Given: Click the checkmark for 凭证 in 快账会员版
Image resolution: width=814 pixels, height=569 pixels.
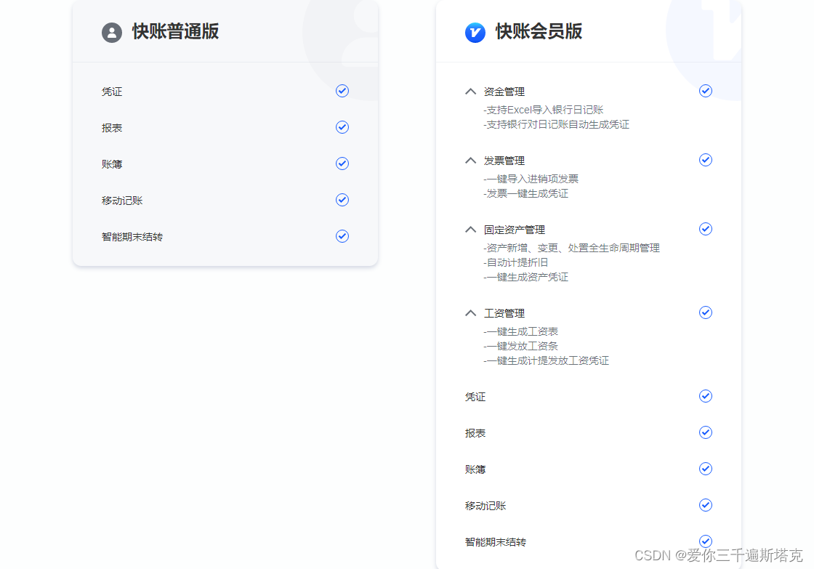Looking at the screenshot, I should click(x=706, y=396).
